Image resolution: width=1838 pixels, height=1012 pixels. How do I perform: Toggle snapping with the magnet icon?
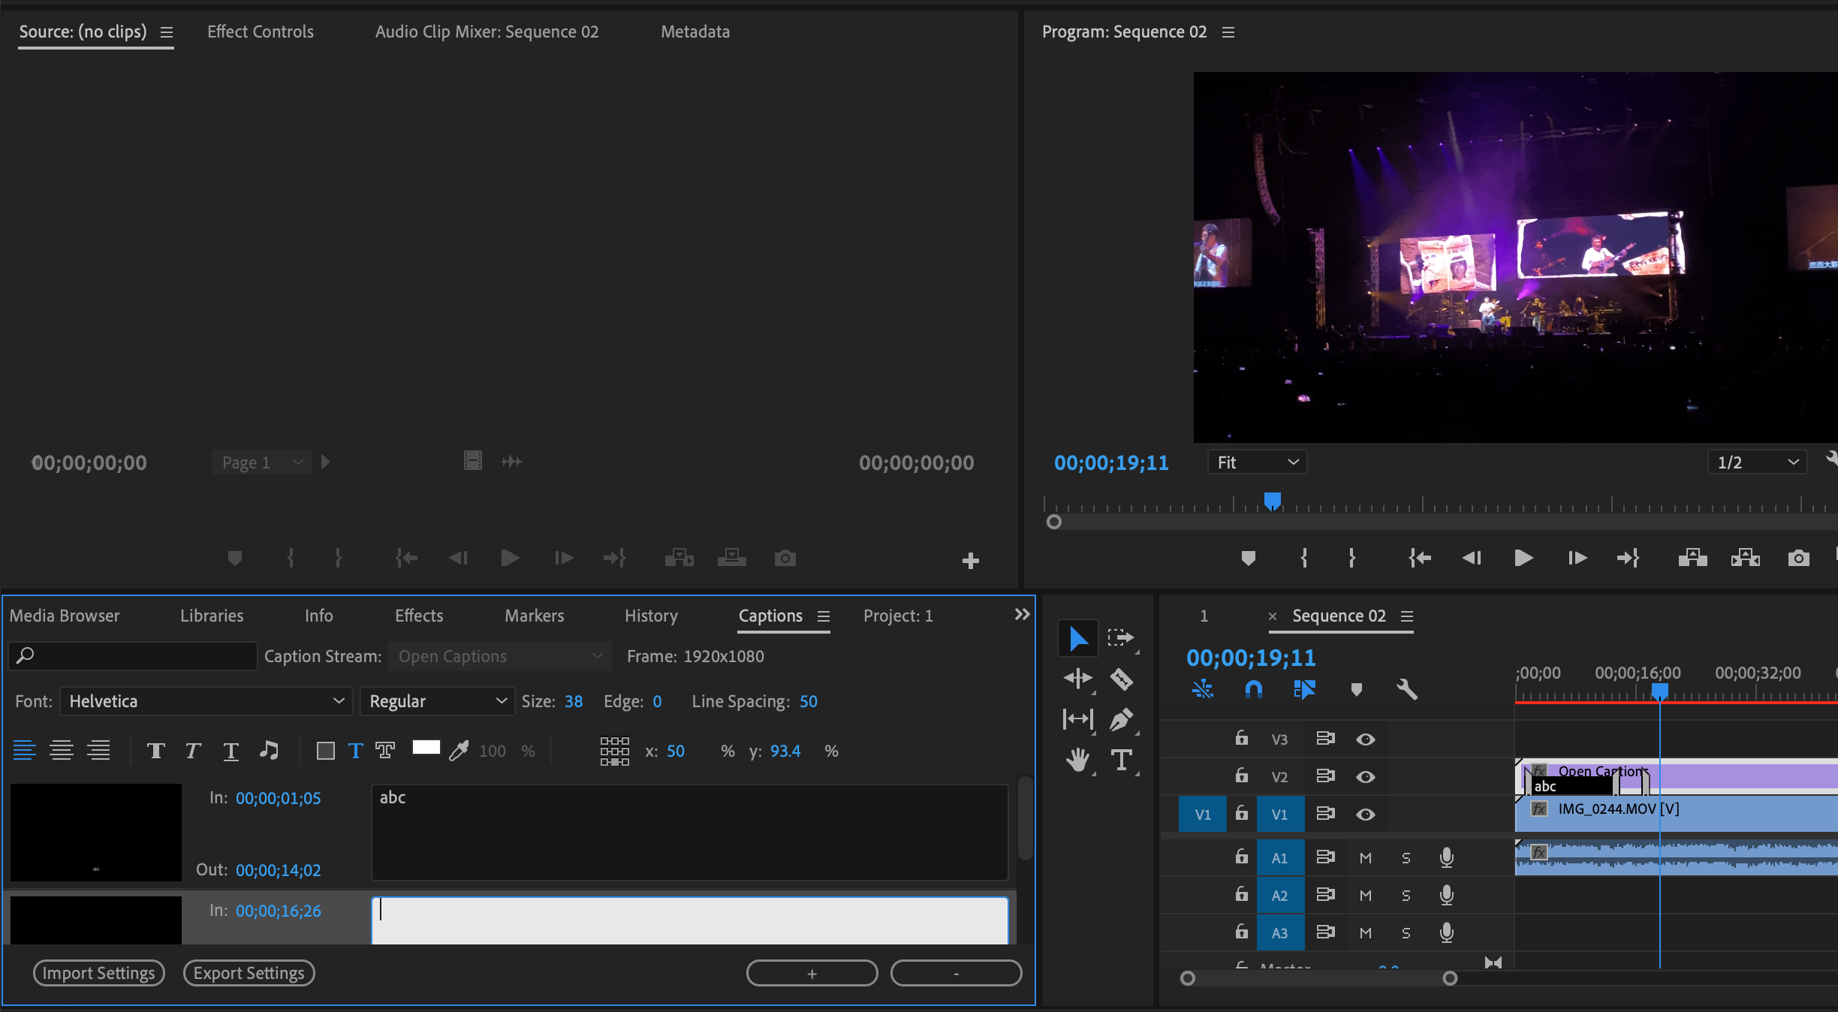point(1252,690)
